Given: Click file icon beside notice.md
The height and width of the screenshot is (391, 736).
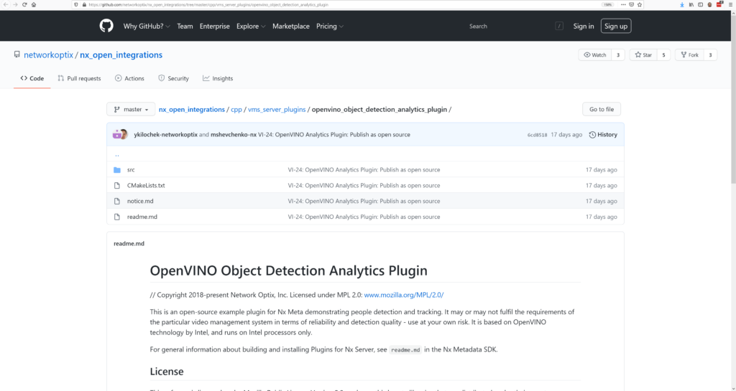Looking at the screenshot, I should (x=117, y=202).
